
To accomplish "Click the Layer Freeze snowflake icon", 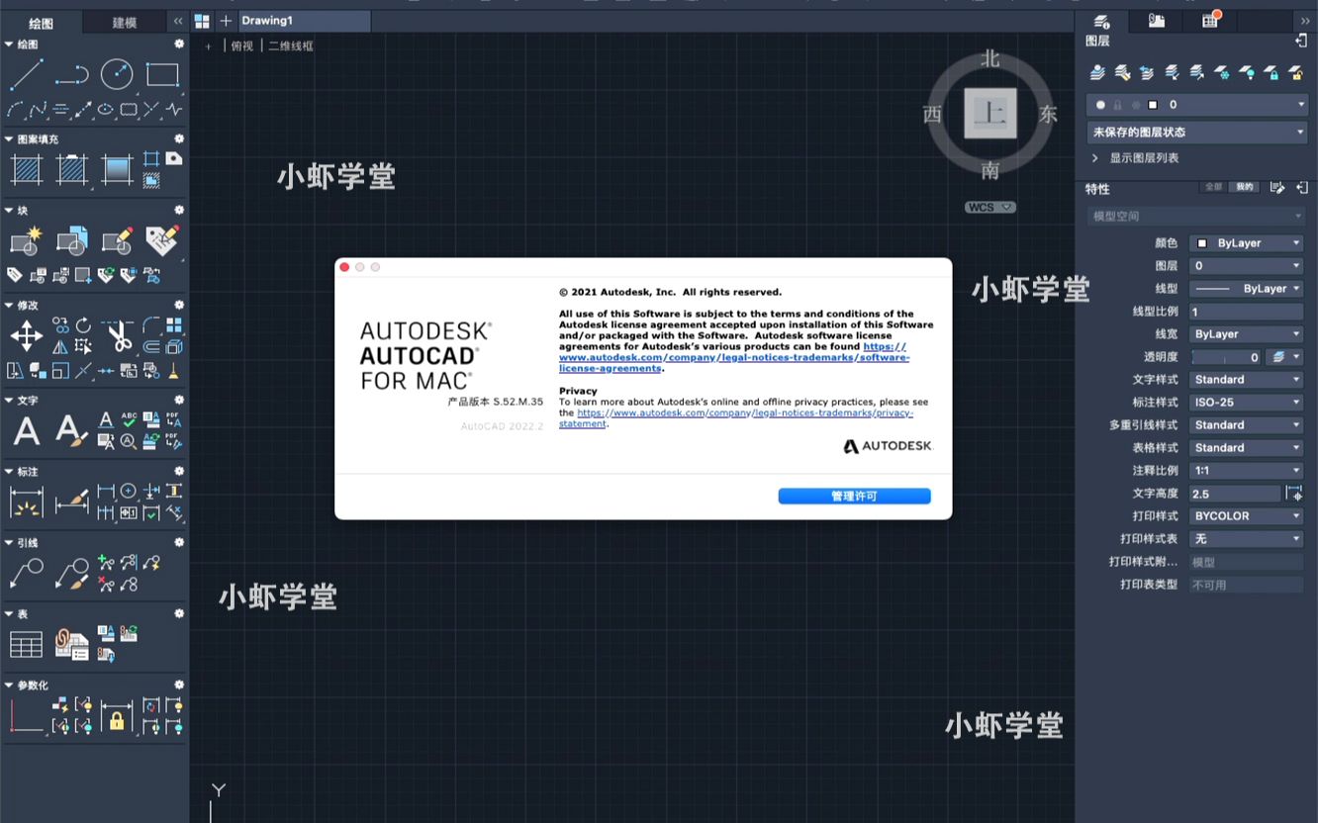I will (x=1222, y=73).
